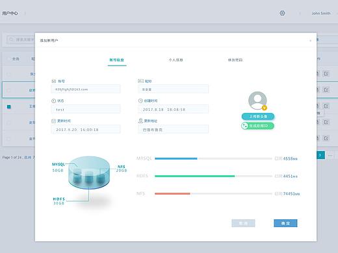The image size is (338, 253).
Task: Click the '74451MB' NFS usage value
Action: pos(291,193)
